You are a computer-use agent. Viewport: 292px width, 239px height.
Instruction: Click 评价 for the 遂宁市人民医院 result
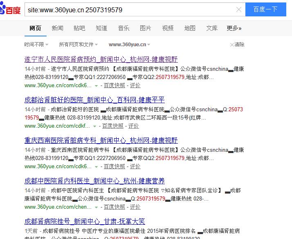[x=135, y=85]
